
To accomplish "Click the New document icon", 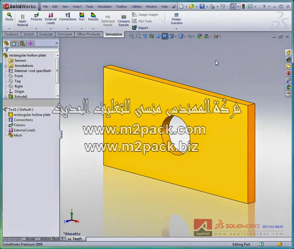I will 181,7.
